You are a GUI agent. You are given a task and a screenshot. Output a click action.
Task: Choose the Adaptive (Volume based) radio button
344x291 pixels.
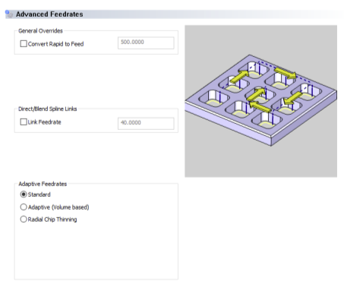pos(24,207)
